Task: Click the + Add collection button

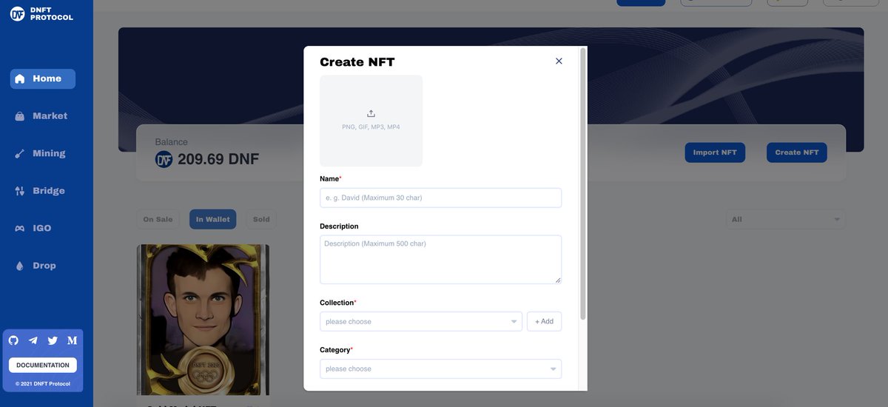Action: click(x=544, y=321)
